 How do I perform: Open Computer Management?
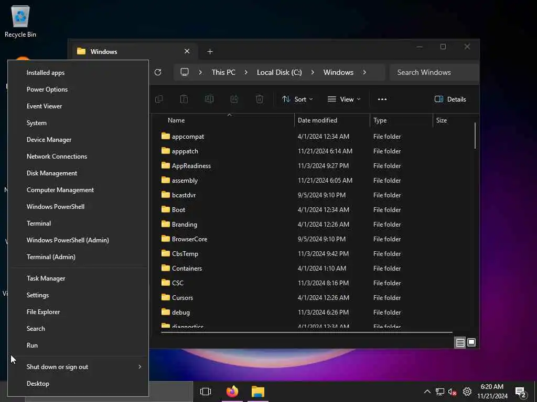click(x=78, y=189)
